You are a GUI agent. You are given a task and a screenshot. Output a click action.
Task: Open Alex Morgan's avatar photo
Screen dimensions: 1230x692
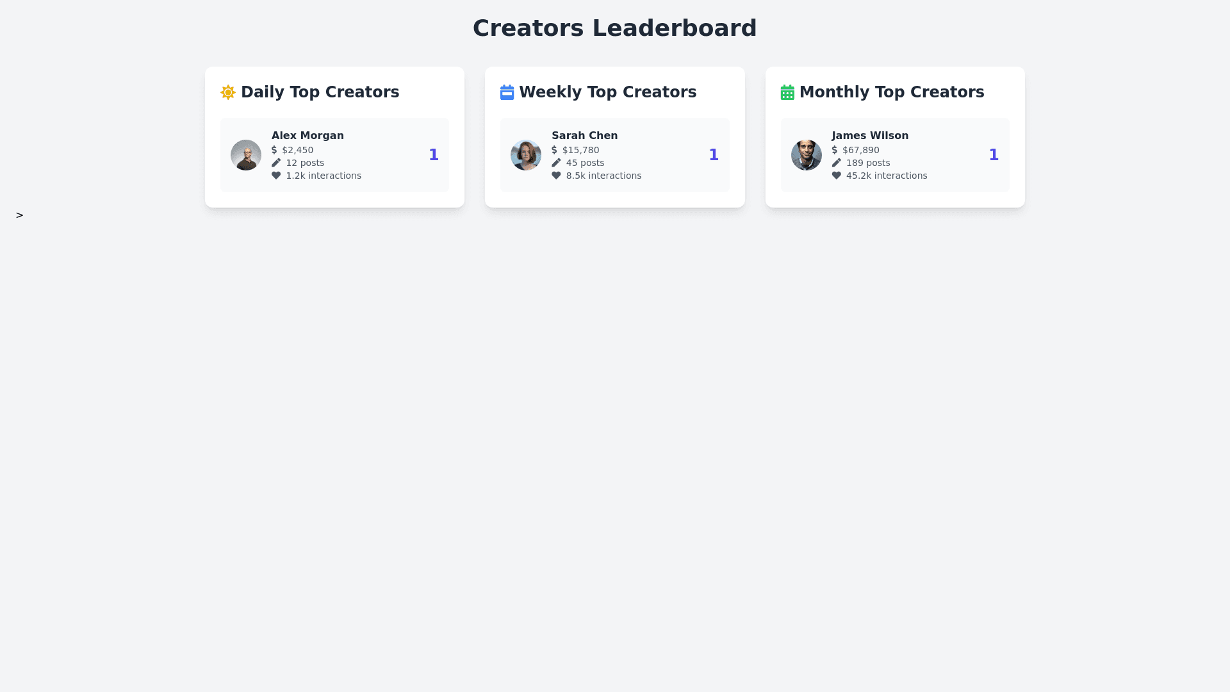pos(246,155)
